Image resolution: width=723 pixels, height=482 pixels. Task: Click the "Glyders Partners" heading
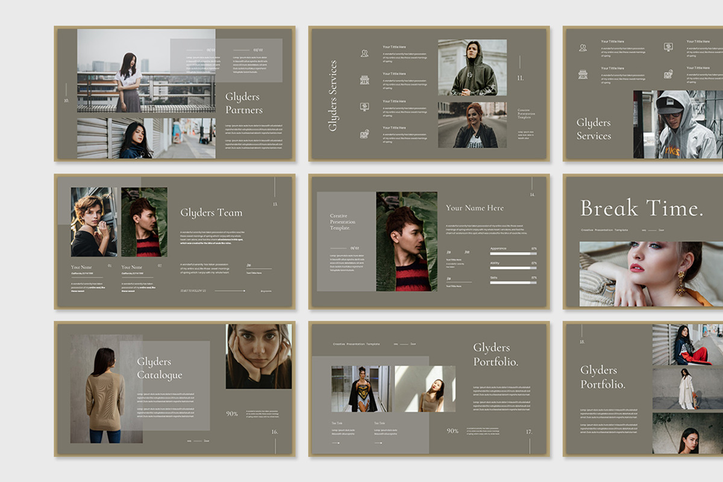coord(244,103)
